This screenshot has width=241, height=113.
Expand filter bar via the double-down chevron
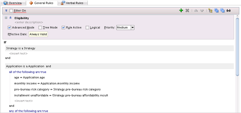(6, 11)
